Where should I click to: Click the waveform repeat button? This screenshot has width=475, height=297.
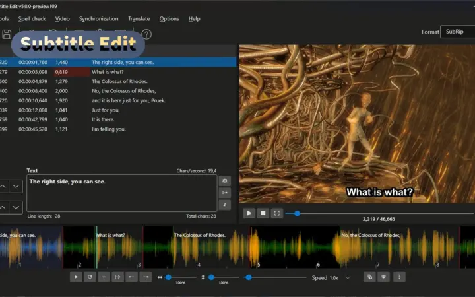point(90,277)
